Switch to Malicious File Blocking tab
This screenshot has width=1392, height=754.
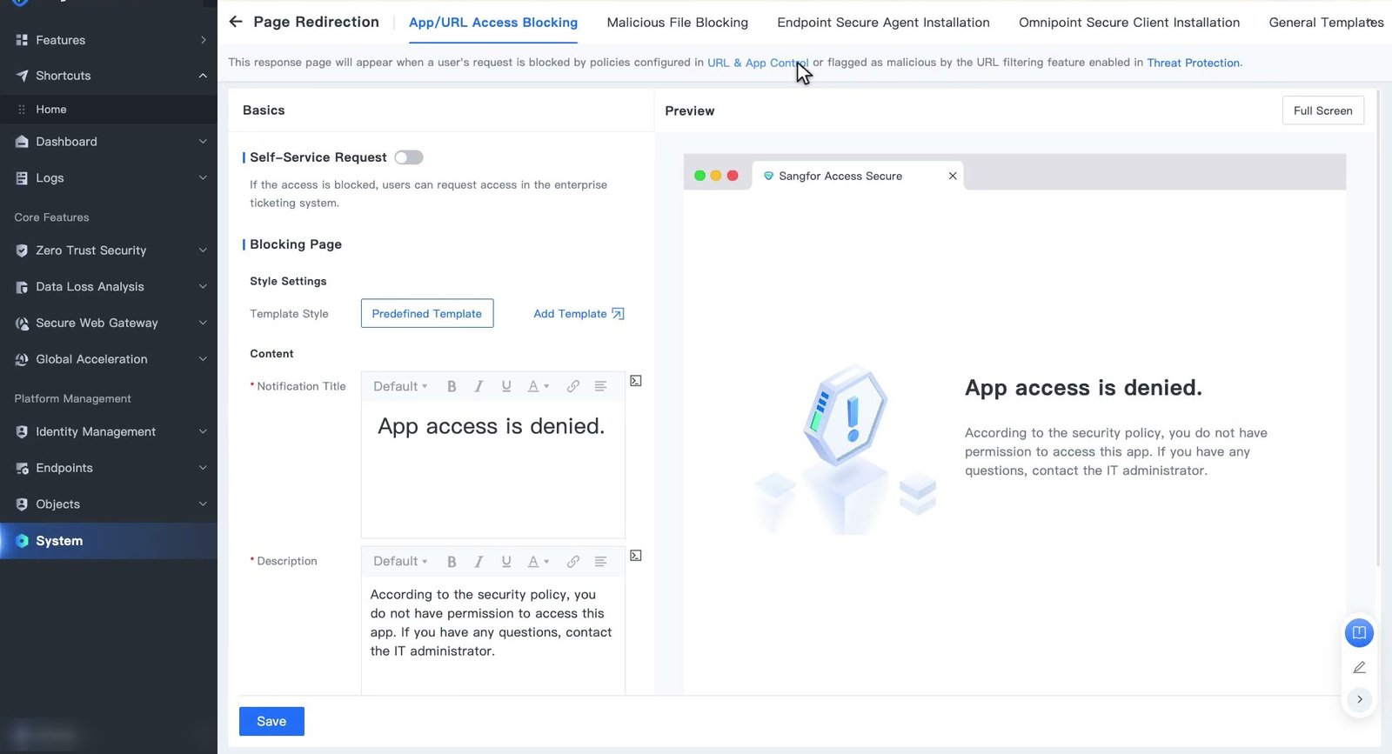coord(677,23)
